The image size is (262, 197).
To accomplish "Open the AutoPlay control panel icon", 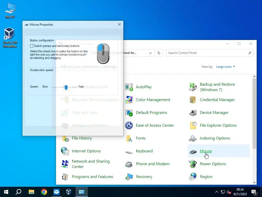I will pos(129,87).
